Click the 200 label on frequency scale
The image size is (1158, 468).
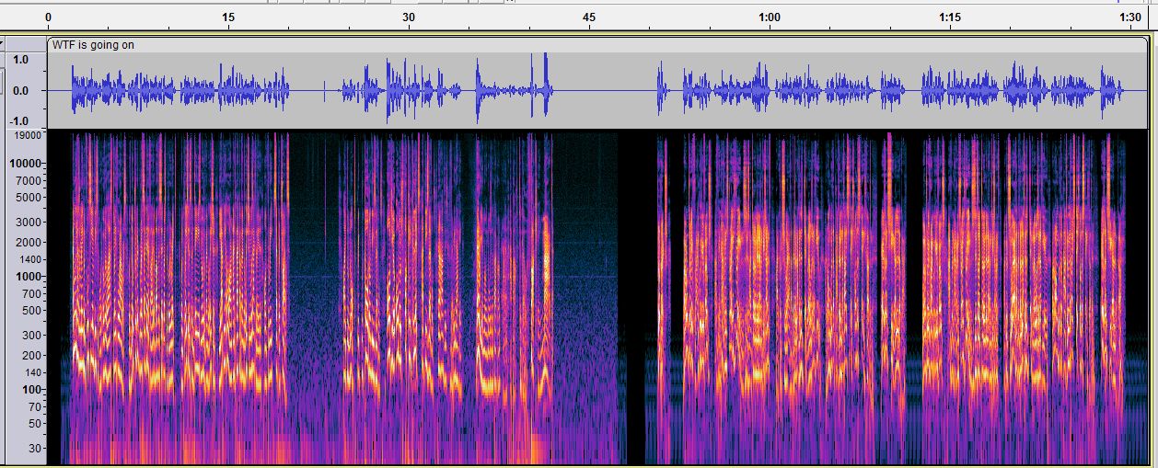pos(32,356)
